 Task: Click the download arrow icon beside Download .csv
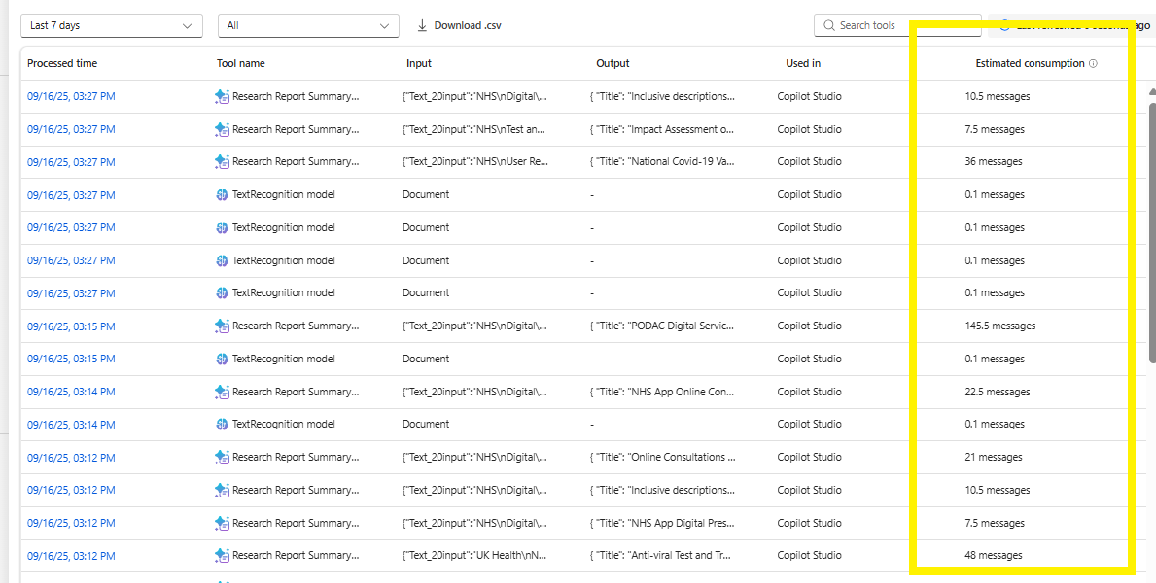click(x=421, y=25)
